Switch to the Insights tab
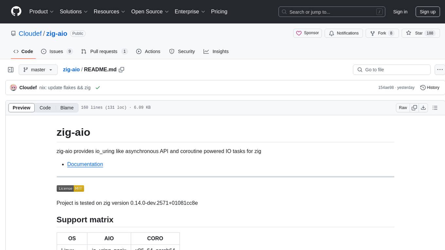The width and height of the screenshot is (445, 250). [x=216, y=51]
